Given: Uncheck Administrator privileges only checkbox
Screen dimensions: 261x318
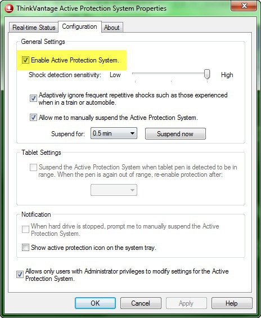Looking at the screenshot, I should click(x=20, y=275).
